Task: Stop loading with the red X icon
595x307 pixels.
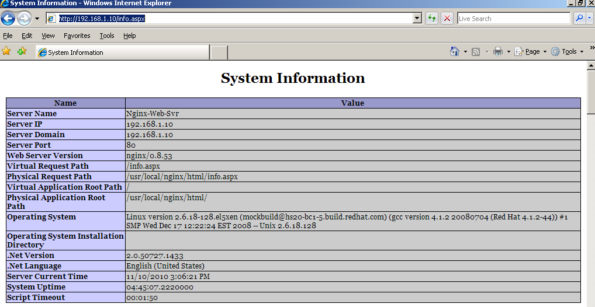Action: coord(447,18)
